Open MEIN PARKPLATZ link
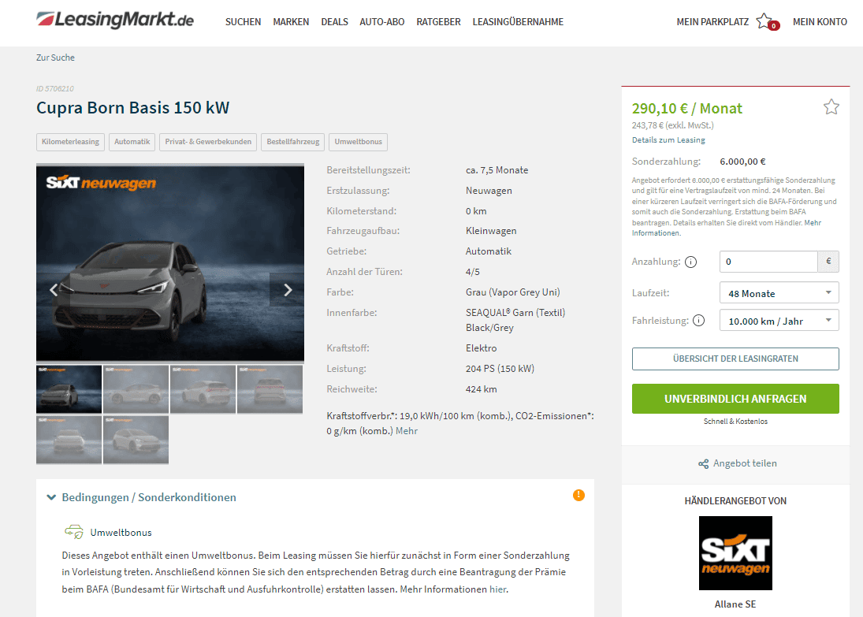 pos(712,22)
